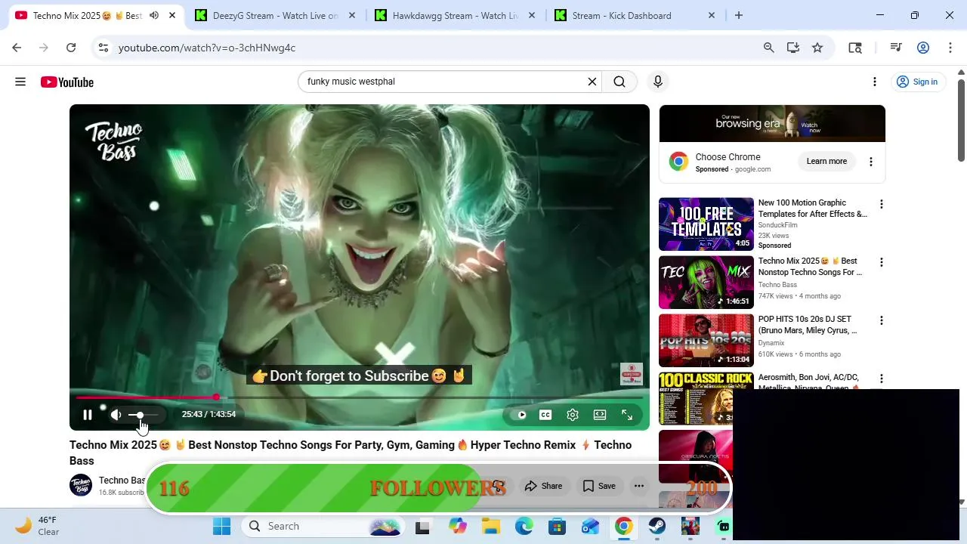Open options for the Motion Graphic Templates ad
The width and height of the screenshot is (967, 544).
[881, 204]
